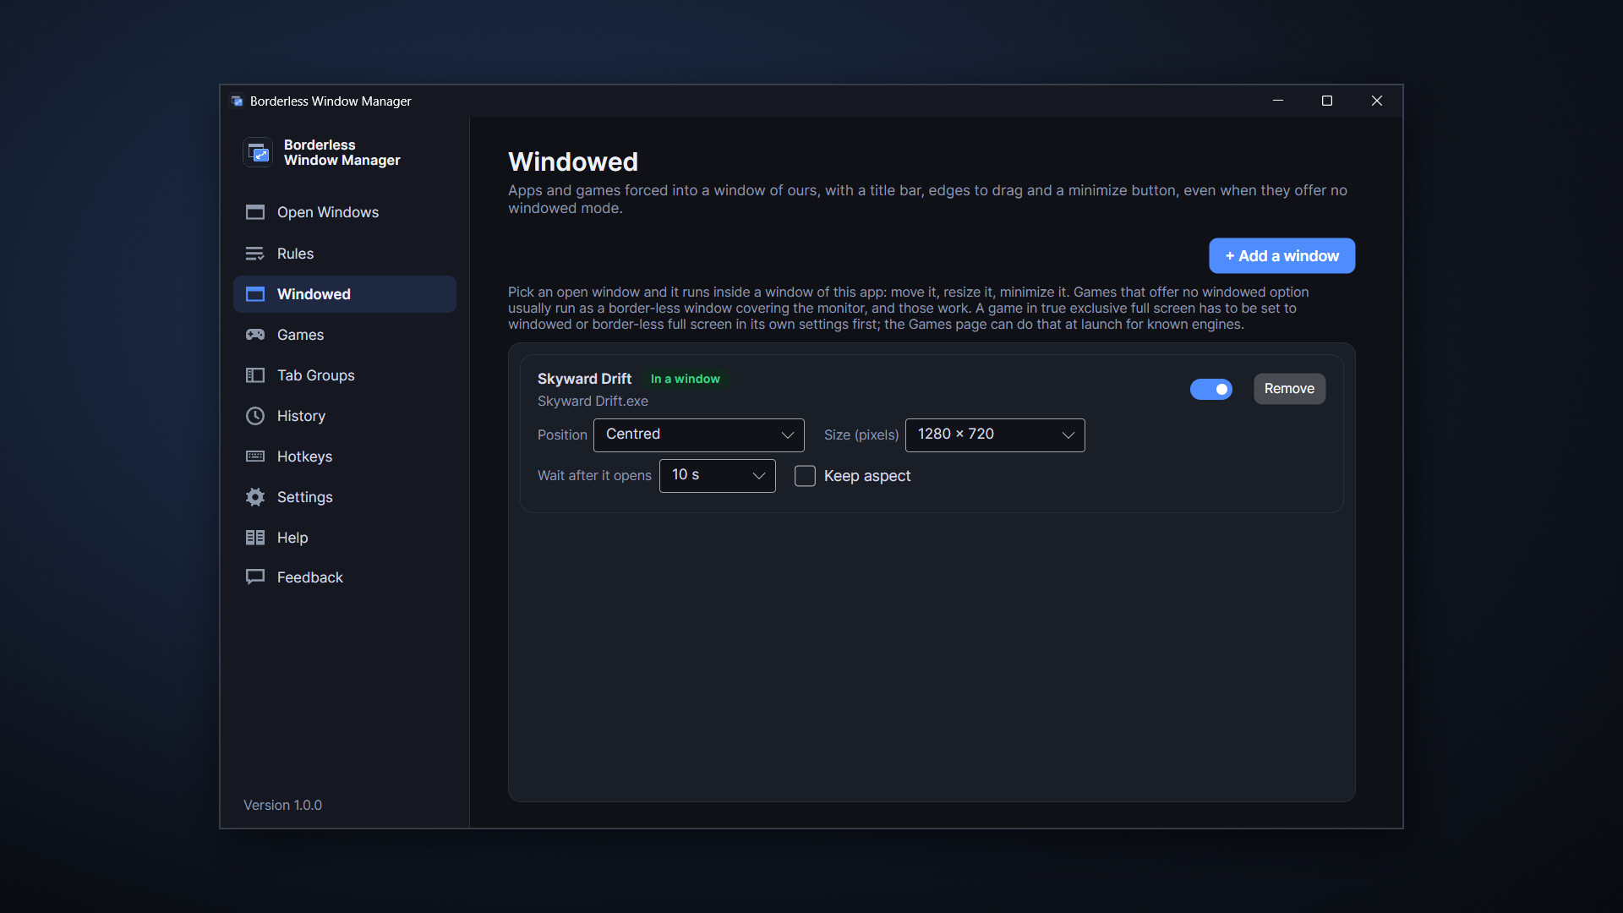1623x913 pixels.
Task: Select the History text label in sidebar
Action: (x=301, y=416)
